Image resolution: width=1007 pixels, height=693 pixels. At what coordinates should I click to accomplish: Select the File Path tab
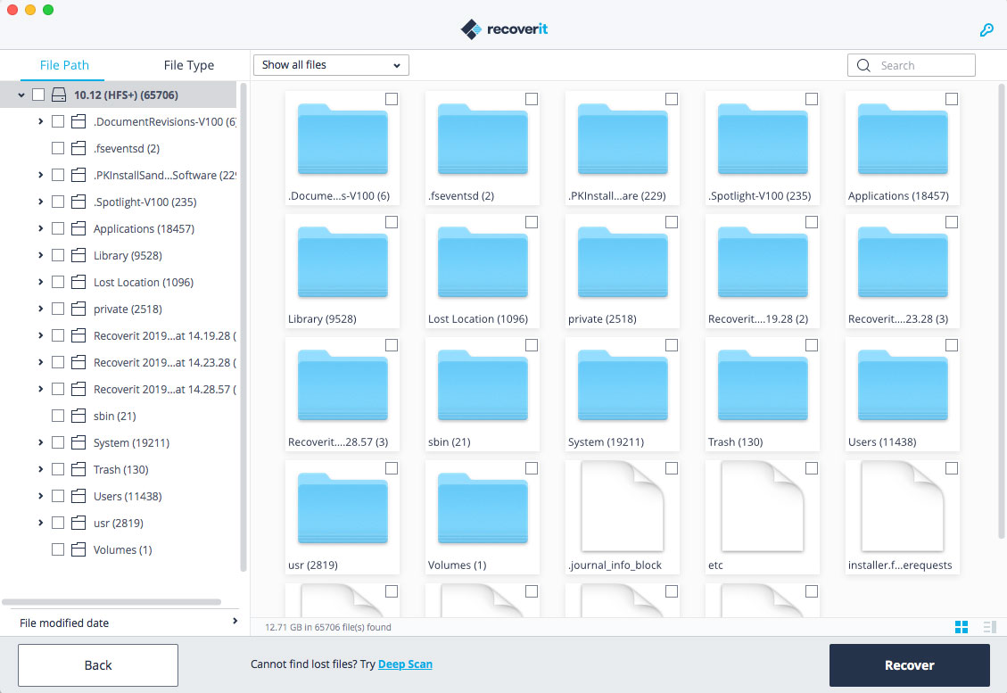(62, 64)
